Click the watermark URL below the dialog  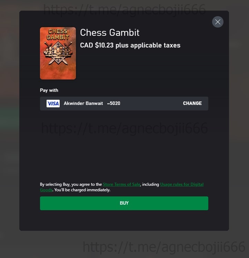pyautogui.click(x=164, y=247)
